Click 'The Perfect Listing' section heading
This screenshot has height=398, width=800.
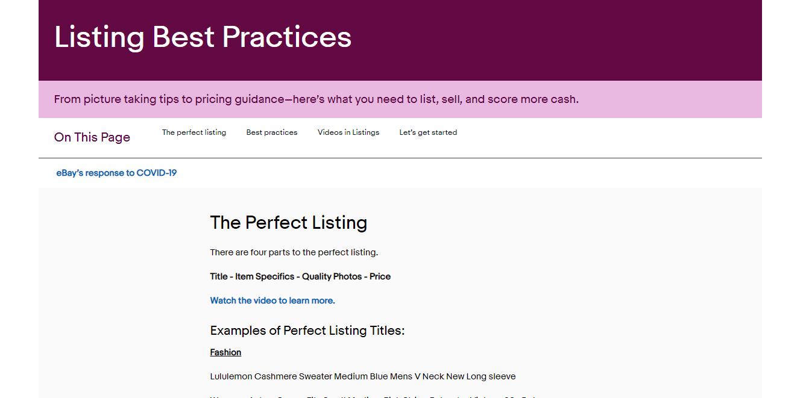pyautogui.click(x=288, y=223)
